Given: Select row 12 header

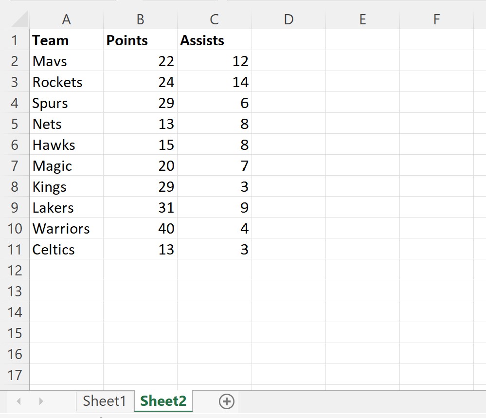Looking at the screenshot, I should pos(15,270).
